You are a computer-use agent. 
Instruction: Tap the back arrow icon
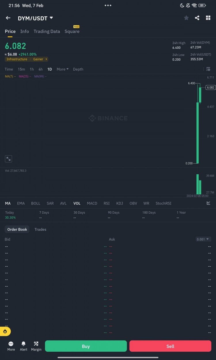8,18
